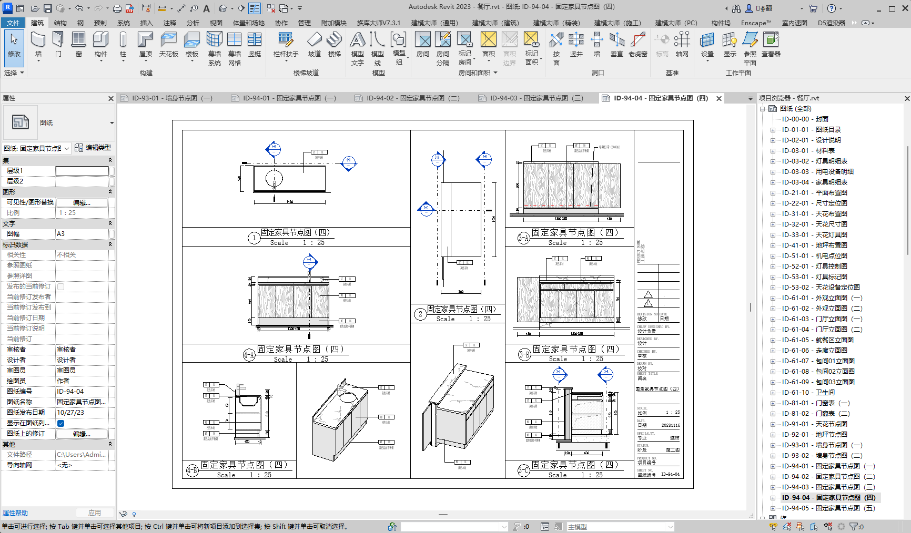Screen dimensions: 911x533
Task: Open the 注释 ribbon tab
Action: tap(169, 23)
